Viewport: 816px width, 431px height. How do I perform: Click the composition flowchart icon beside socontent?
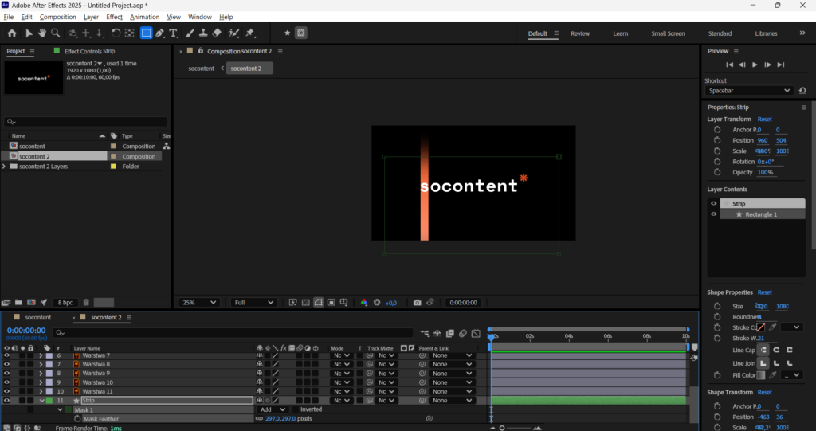coord(166,147)
